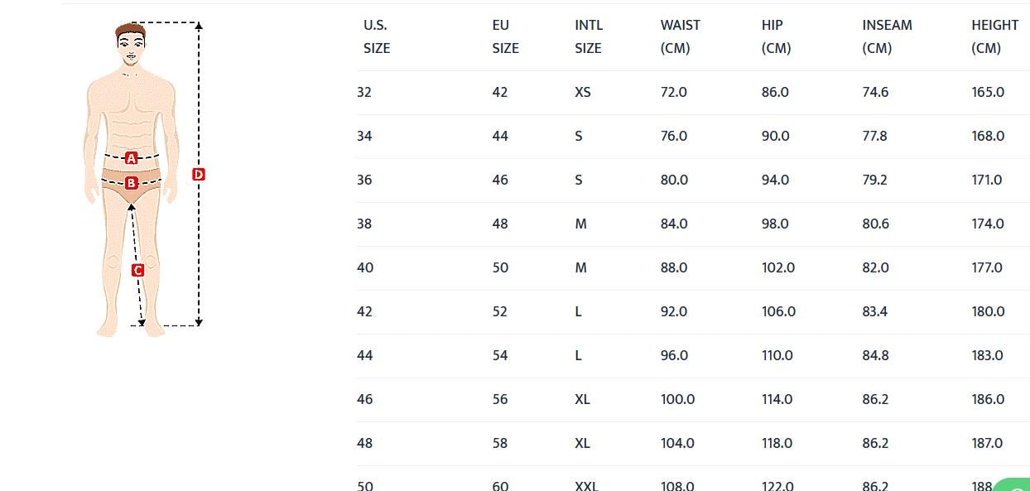Screen dimensions: 1030x491
Task: Click the 98.0 hip measurement cell
Action: [x=775, y=224]
